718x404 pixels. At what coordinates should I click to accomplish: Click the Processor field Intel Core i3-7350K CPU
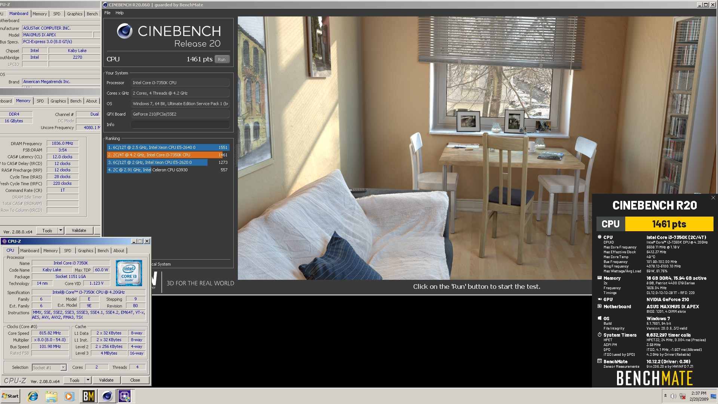tap(180, 83)
